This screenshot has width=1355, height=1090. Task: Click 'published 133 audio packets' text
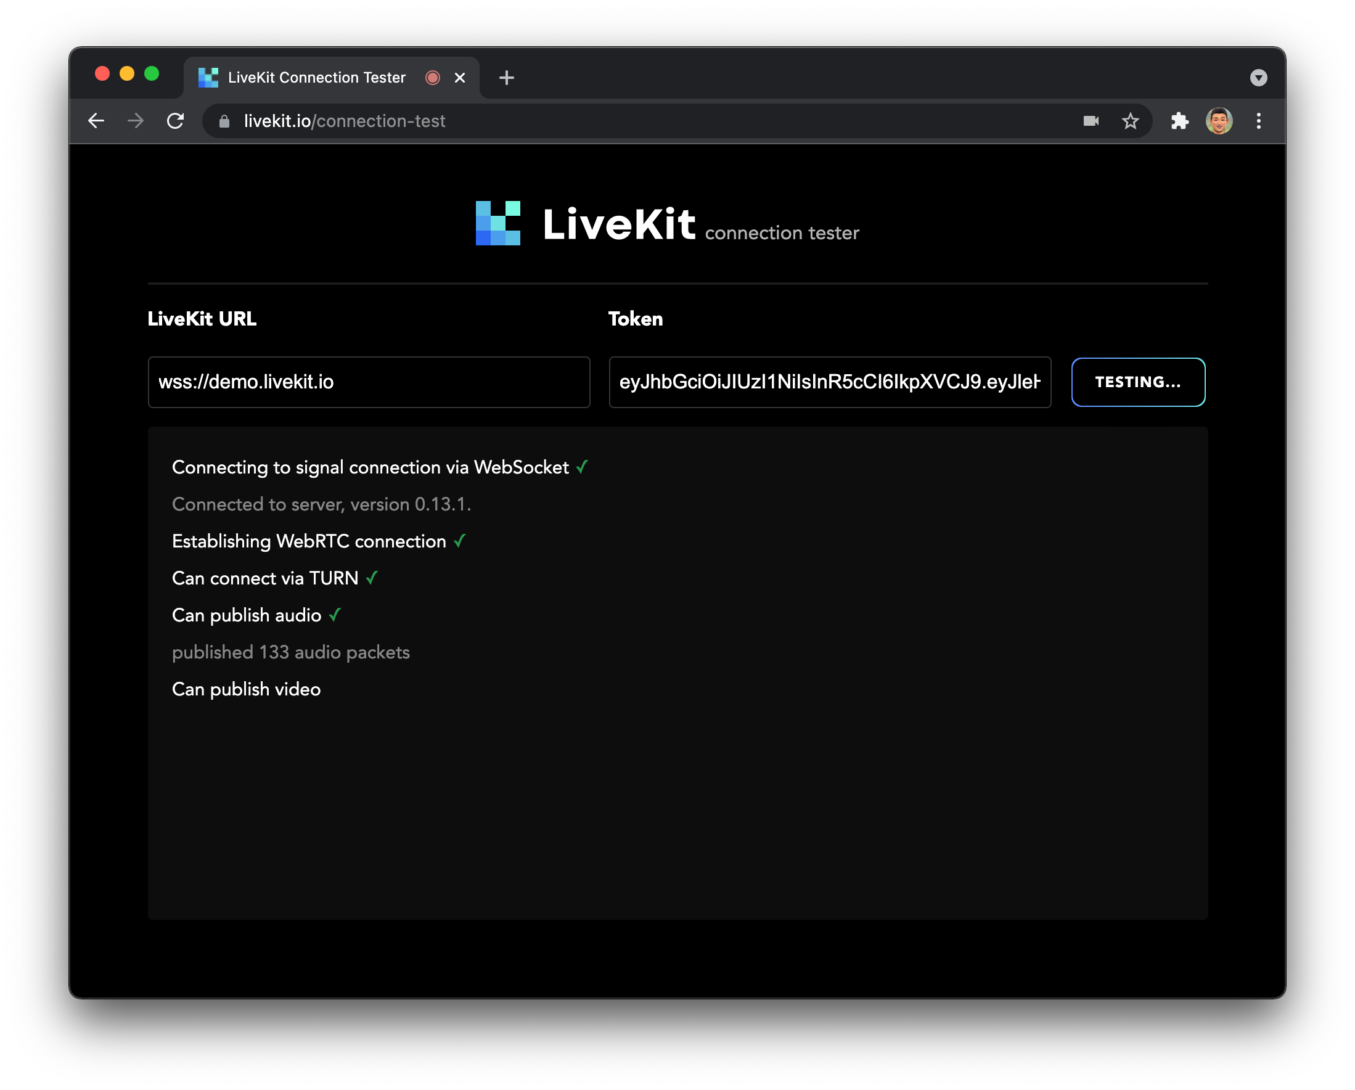(290, 653)
